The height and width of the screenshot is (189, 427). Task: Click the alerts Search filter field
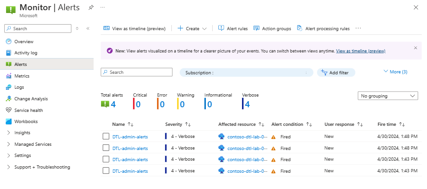tap(137, 72)
